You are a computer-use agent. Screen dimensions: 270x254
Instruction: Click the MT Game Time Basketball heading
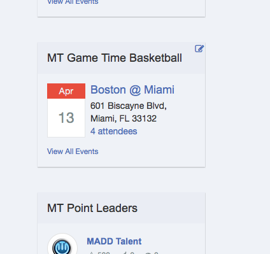tap(115, 58)
